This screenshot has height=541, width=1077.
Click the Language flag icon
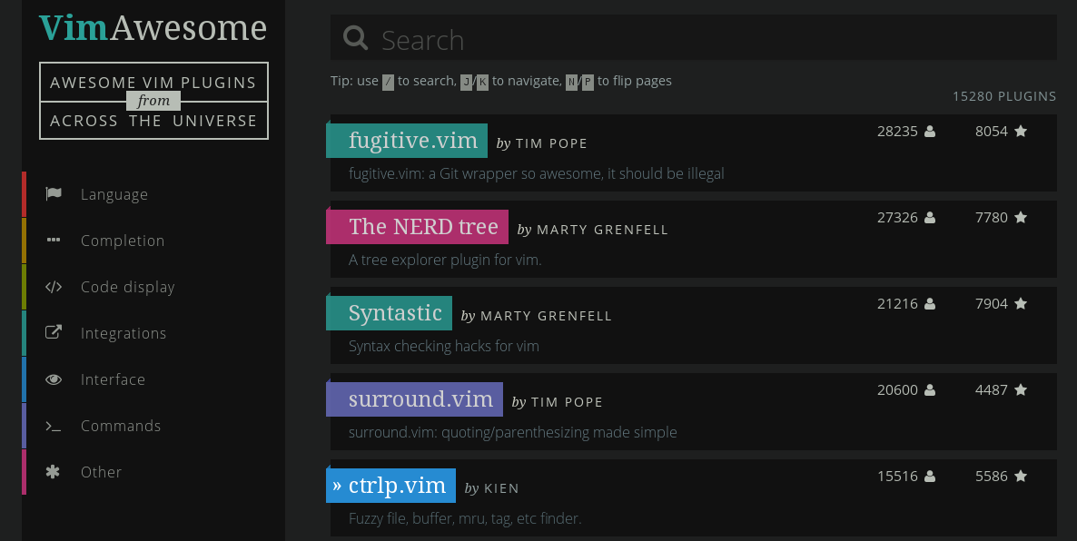[x=54, y=193]
